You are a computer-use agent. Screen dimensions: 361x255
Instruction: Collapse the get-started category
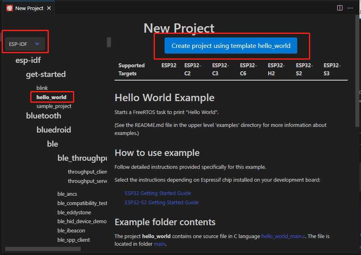46,74
